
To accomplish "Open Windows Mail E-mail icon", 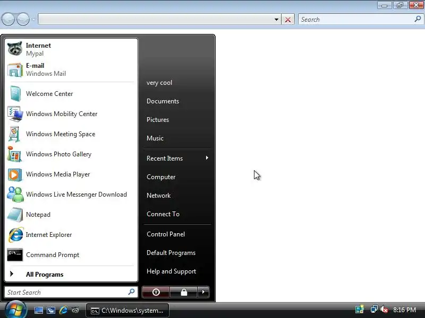I will [x=15, y=69].
